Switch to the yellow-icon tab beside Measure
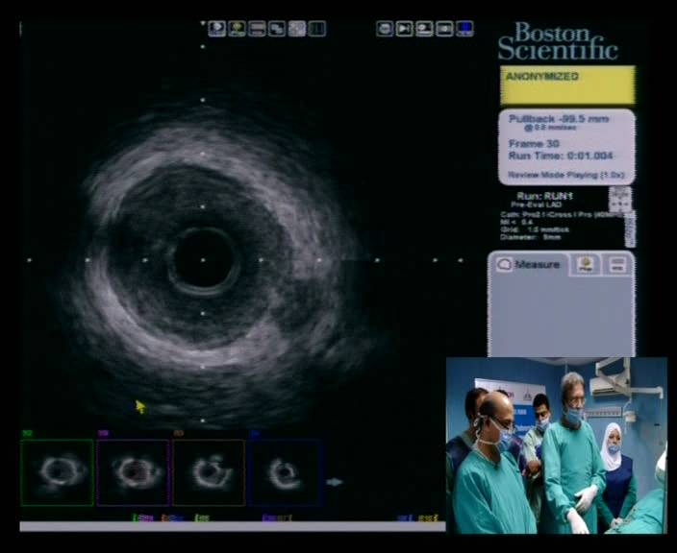Image resolution: width=677 pixels, height=553 pixels. (586, 265)
